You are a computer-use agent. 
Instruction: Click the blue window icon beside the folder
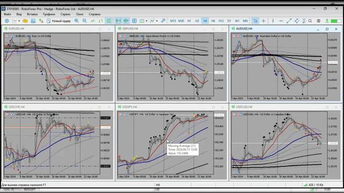[x=33, y=21]
